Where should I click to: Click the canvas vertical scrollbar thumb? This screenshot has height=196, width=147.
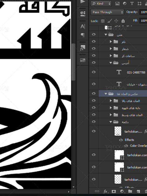[x=73, y=62]
